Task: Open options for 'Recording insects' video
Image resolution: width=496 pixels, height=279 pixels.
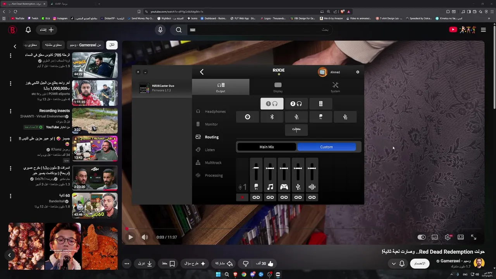Action: coord(10,111)
